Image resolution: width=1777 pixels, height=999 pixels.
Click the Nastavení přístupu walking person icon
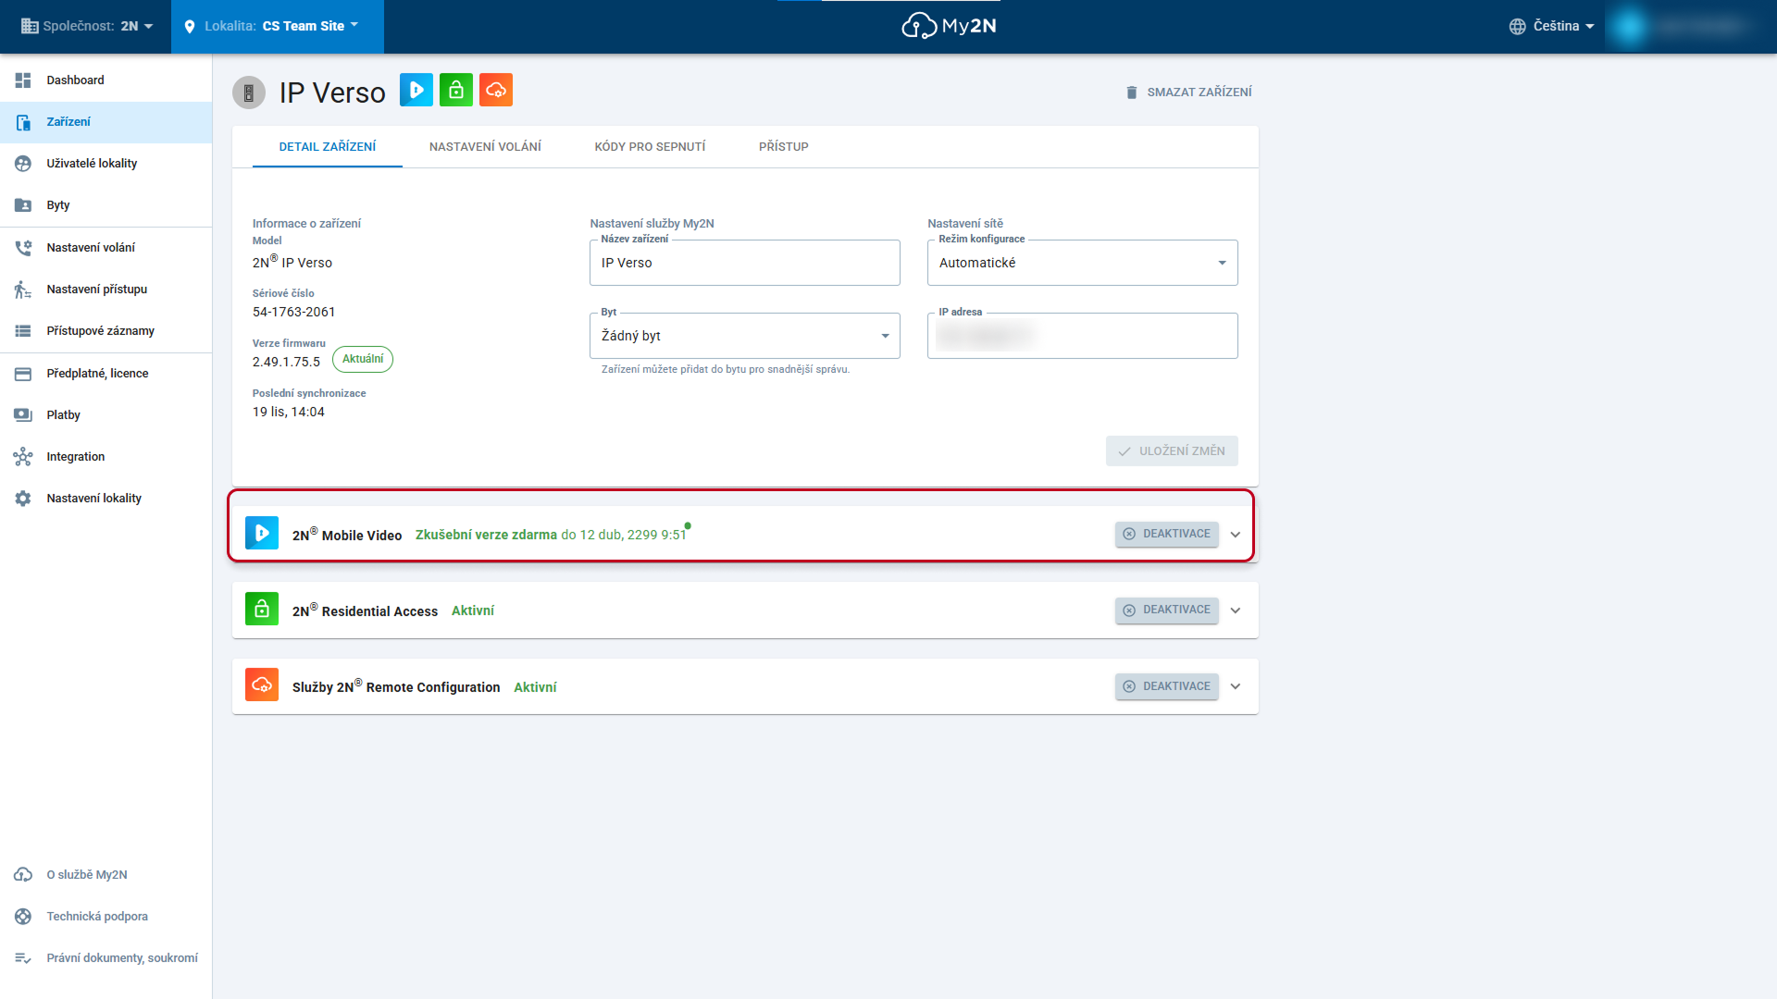[23, 290]
